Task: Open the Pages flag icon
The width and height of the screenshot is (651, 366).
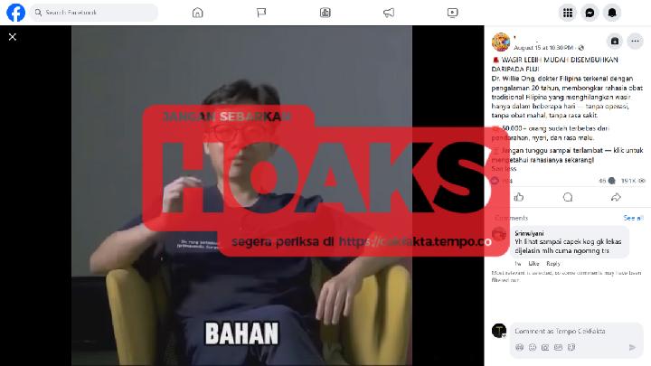Action: 261,13
